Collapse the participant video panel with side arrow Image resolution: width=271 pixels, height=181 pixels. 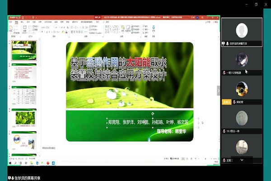click(x=219, y=90)
